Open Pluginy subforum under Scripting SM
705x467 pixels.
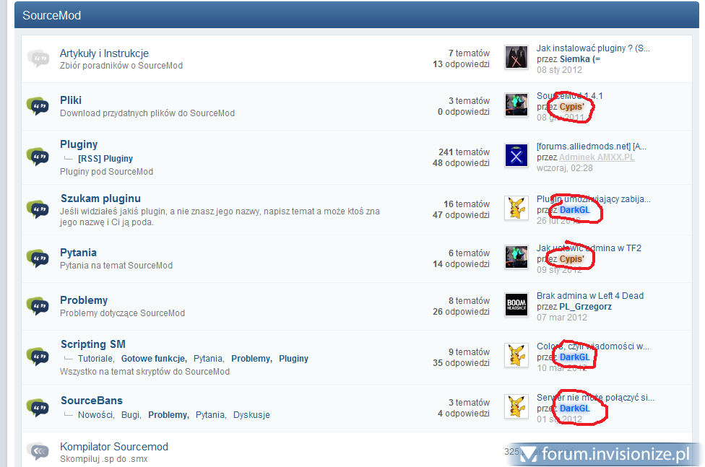click(293, 359)
